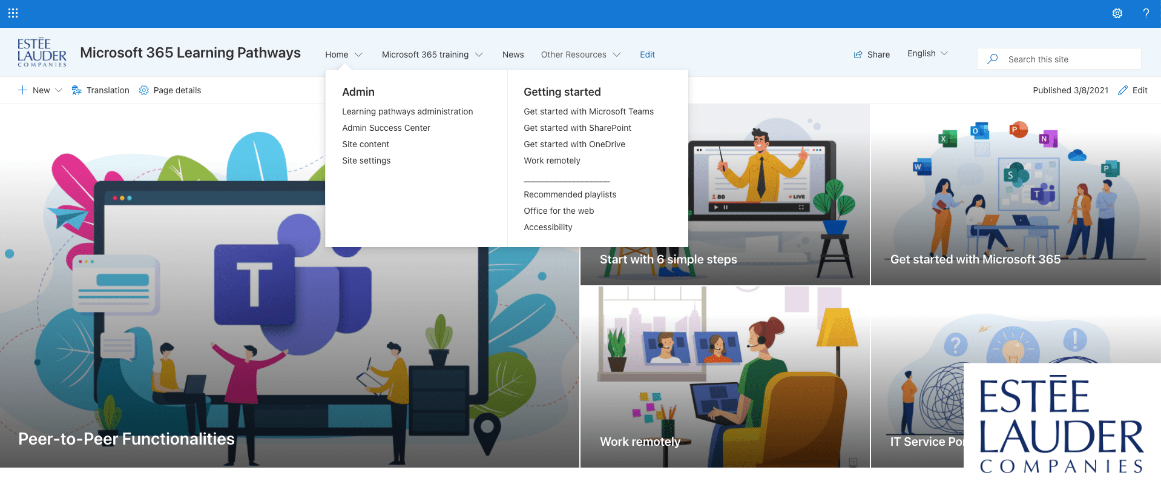Image resolution: width=1161 pixels, height=490 pixels.
Task: Open Admin Success Center link
Action: [386, 128]
